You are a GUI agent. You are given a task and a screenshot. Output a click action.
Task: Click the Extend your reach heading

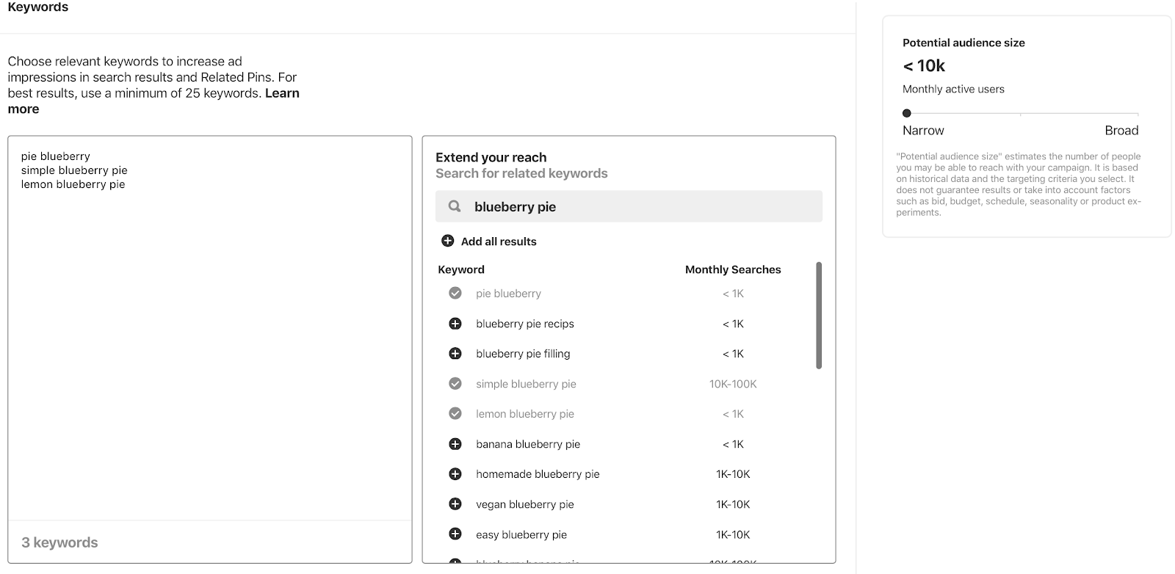[x=491, y=157]
